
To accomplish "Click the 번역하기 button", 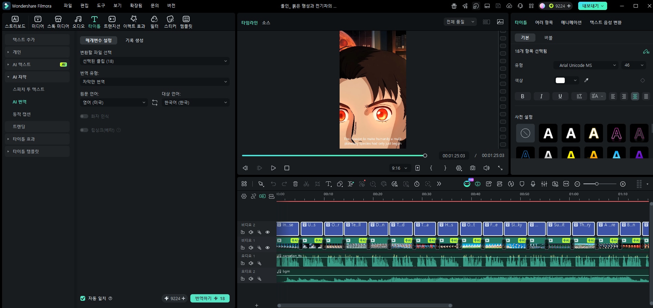I will tap(210, 298).
